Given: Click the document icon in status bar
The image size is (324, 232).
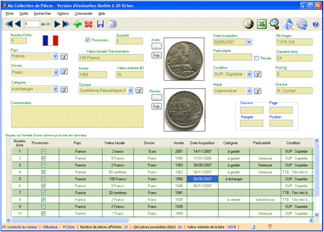Looking at the screenshot, I should pyautogui.click(x=253, y=226).
